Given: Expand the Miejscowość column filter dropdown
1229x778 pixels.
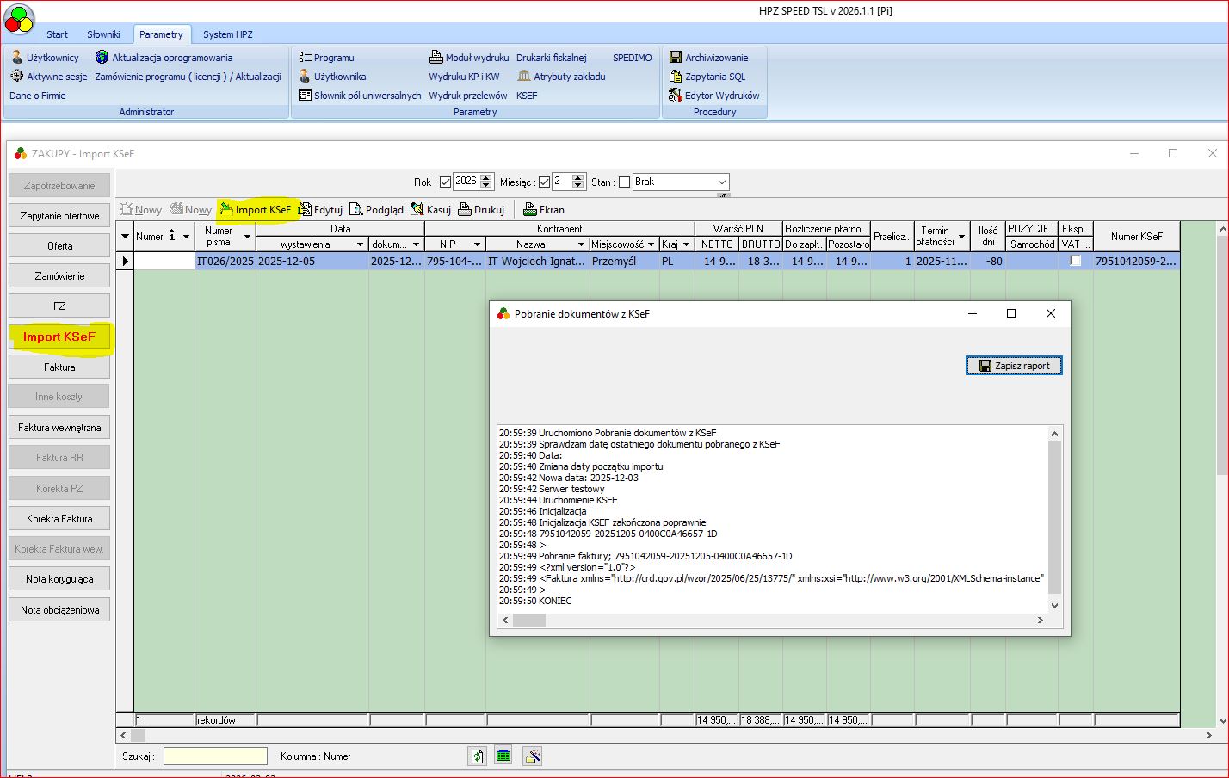Looking at the screenshot, I should tap(651, 244).
